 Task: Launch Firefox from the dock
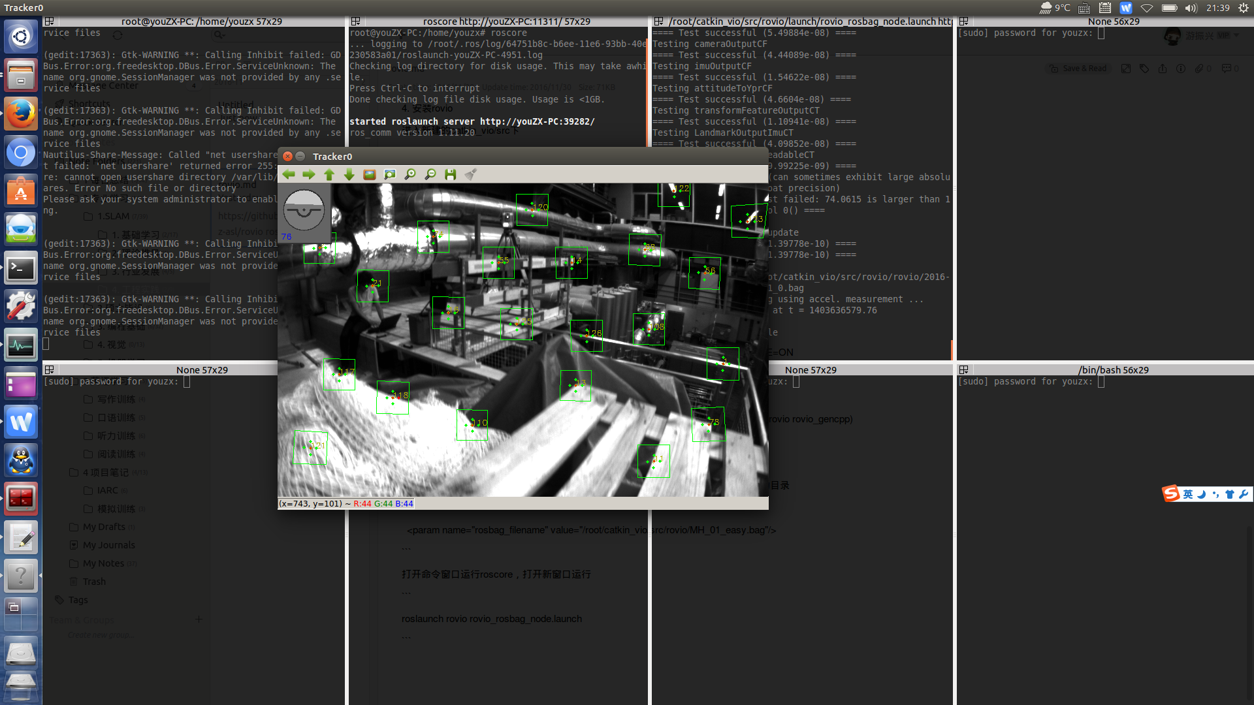[x=21, y=114]
